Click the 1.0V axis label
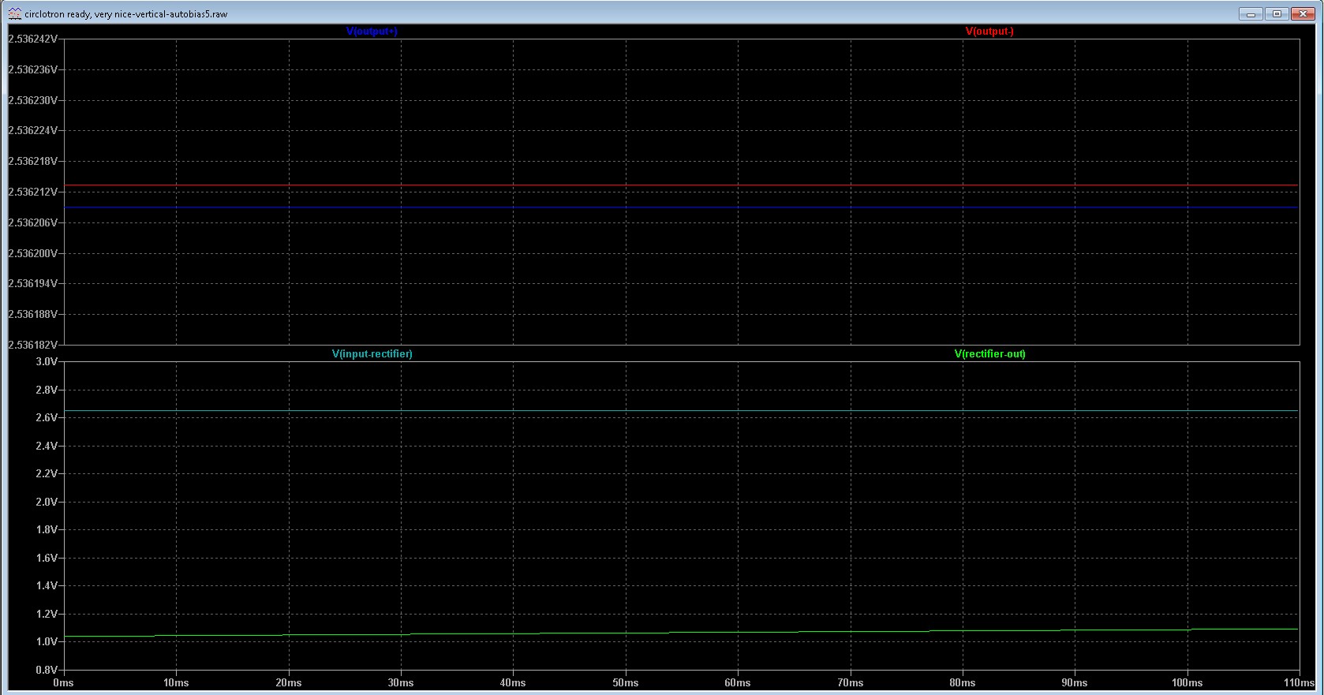The image size is (1324, 695). (47, 641)
